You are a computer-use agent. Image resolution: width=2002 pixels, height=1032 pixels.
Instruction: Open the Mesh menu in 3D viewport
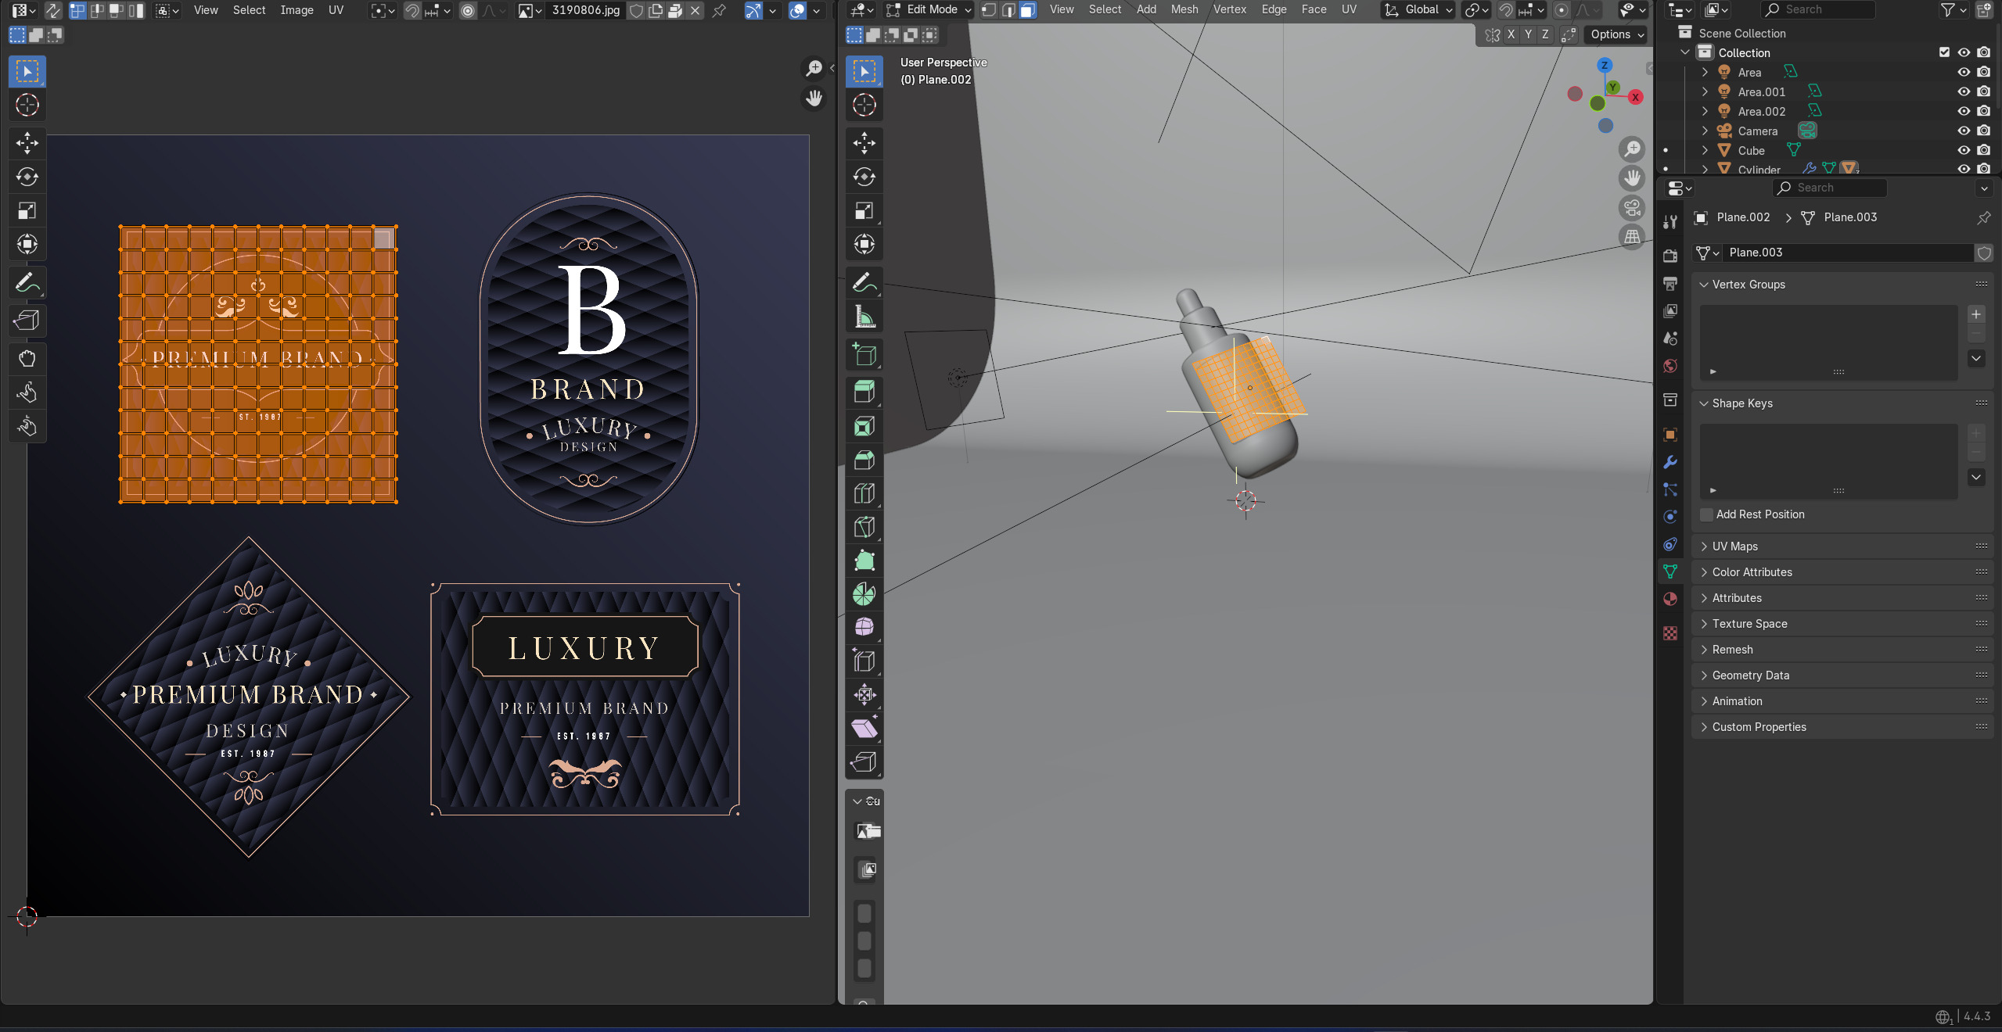1184,10
